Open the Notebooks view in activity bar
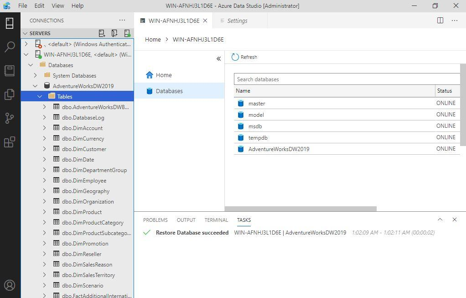The image size is (466, 298). click(10, 71)
